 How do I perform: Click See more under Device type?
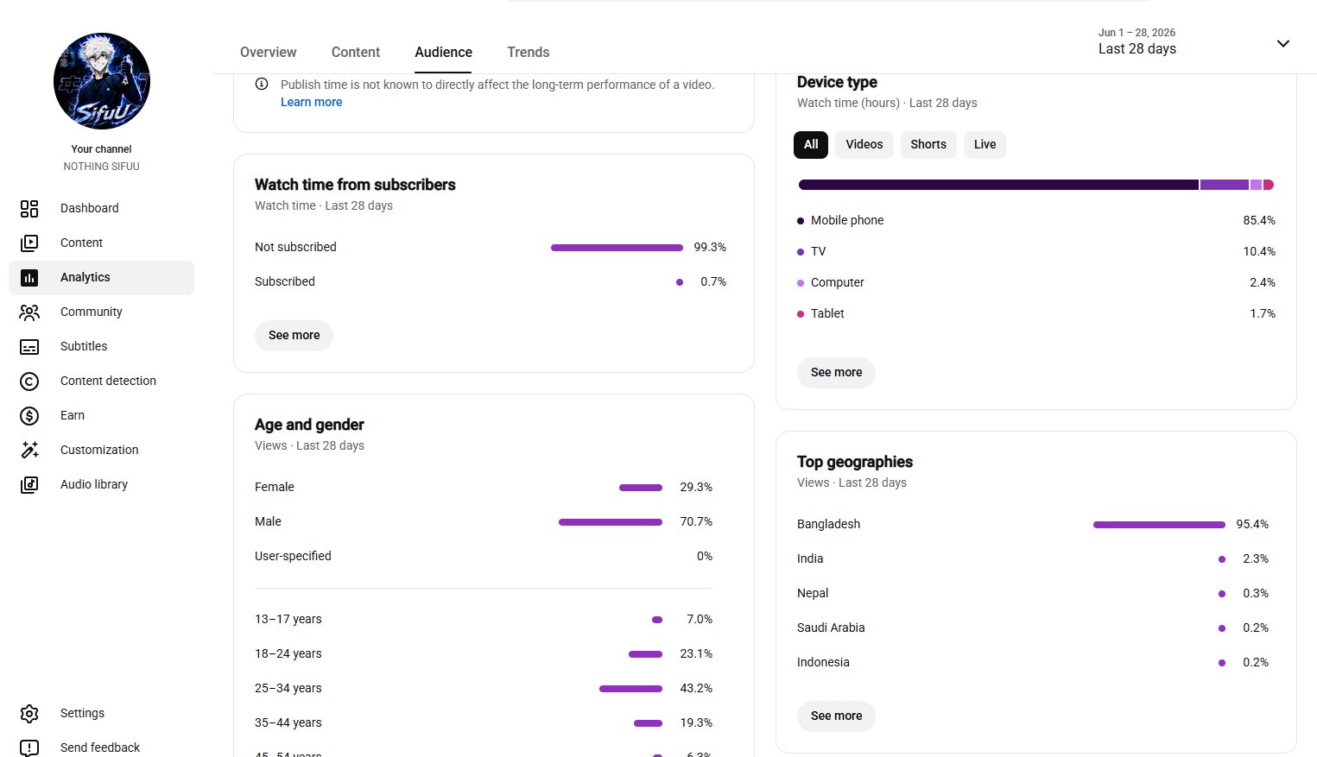click(836, 372)
